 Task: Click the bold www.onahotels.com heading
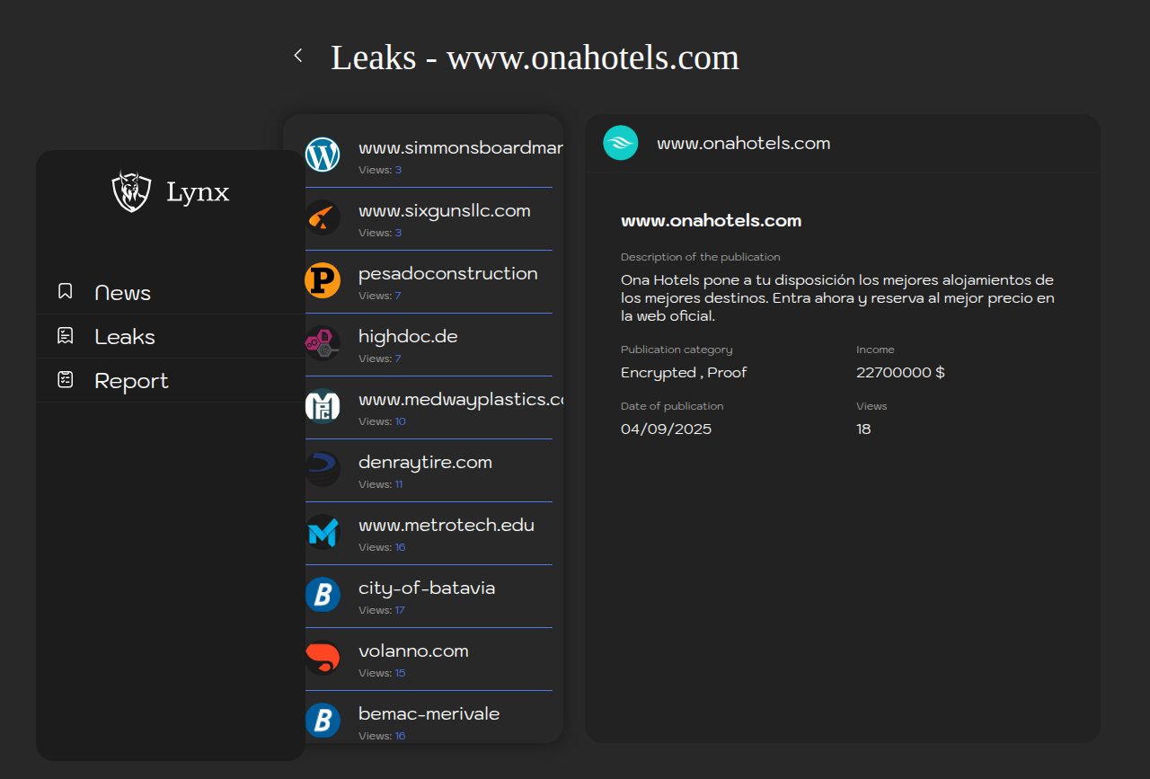click(711, 220)
